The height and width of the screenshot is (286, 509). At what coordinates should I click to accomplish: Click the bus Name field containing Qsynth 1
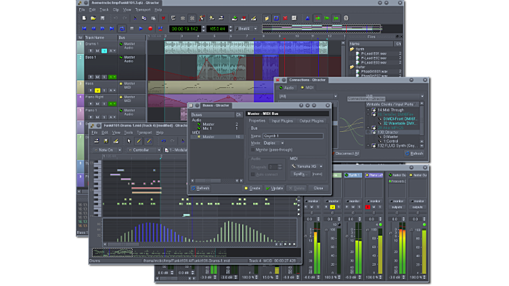pyautogui.click(x=292, y=136)
